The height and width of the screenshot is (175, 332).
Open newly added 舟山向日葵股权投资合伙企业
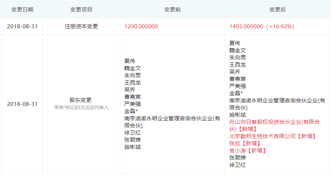(x=274, y=126)
